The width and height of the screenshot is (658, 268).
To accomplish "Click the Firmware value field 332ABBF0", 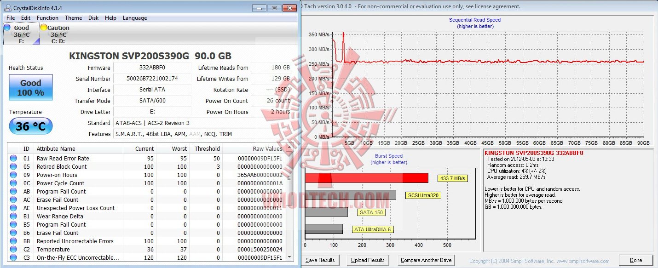I will pyautogui.click(x=152, y=68).
